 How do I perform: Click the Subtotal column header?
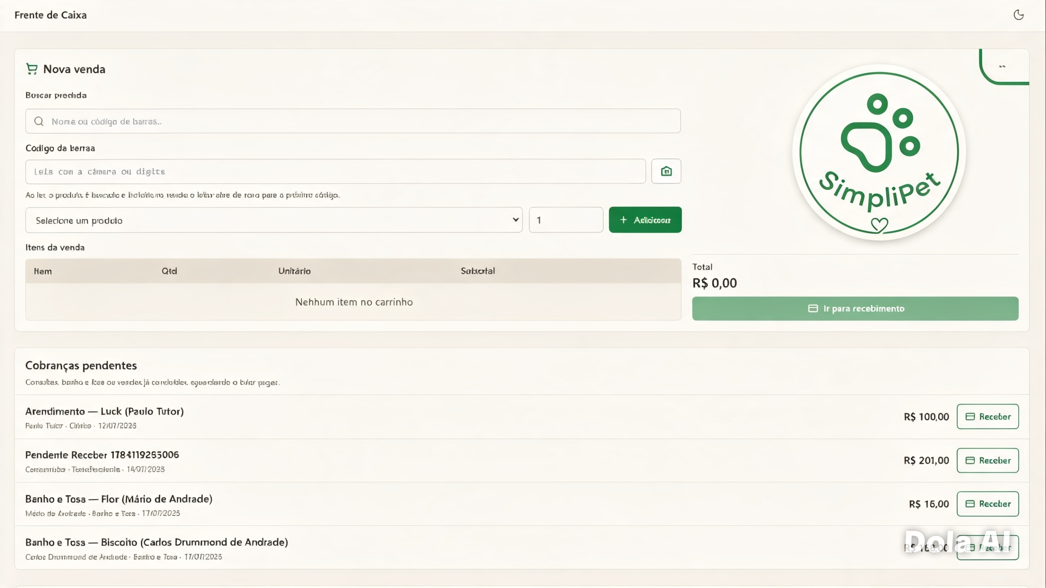(477, 271)
